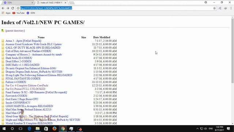This screenshot has height=132, width=234.
Task: Open Firewatch-CODEX folder
Action: click(16, 96)
